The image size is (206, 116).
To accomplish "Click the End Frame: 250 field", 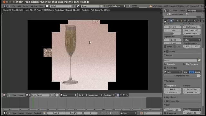I will [192, 30].
